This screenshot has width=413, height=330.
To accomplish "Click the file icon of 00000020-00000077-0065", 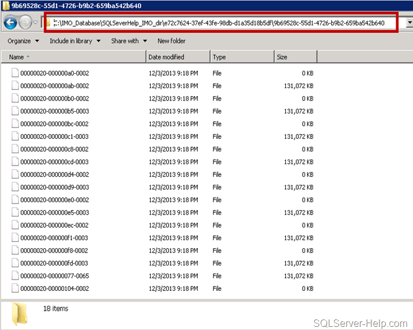I will point(15,275).
